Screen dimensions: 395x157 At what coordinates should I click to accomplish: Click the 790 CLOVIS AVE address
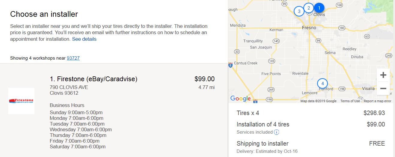pos(69,87)
